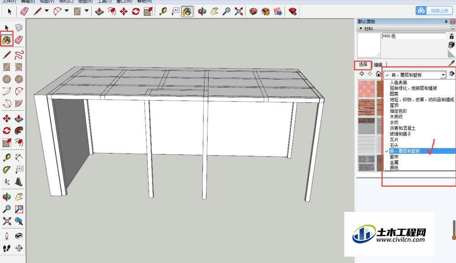Pick the Sample Paint eyedropper
This screenshot has height=263, width=456.
pos(451,63)
